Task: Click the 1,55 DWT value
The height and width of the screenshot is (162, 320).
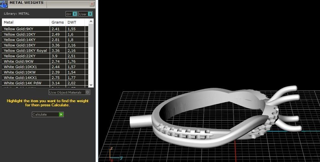Action: point(72,29)
